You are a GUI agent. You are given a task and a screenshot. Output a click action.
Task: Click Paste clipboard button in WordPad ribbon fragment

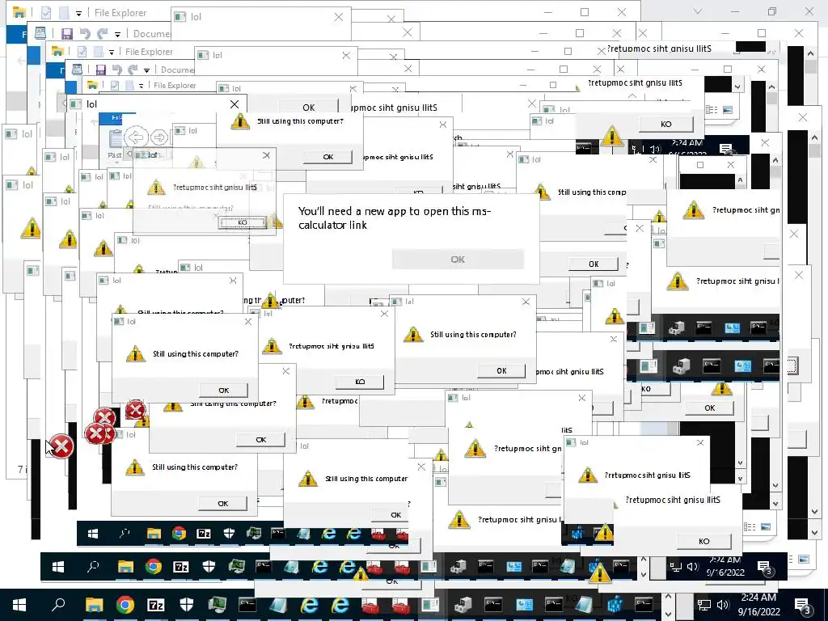(116, 144)
